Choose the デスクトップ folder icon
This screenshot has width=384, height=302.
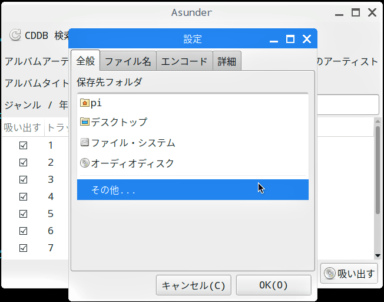coord(85,122)
